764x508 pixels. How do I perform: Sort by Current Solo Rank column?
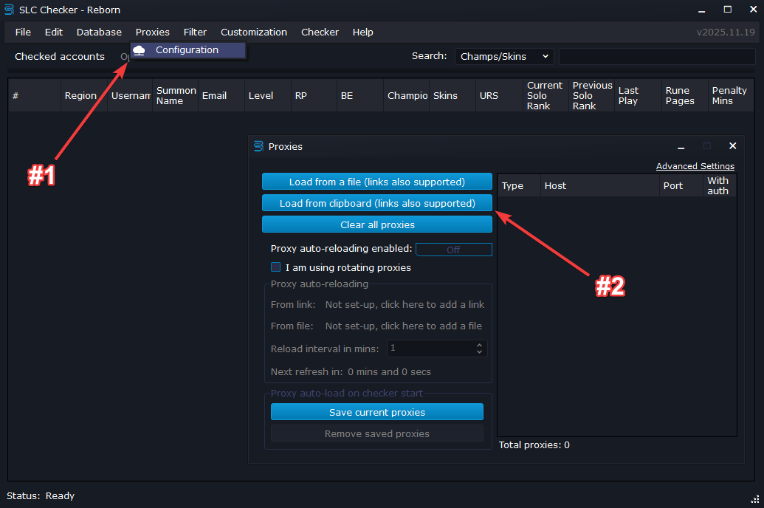(x=546, y=95)
